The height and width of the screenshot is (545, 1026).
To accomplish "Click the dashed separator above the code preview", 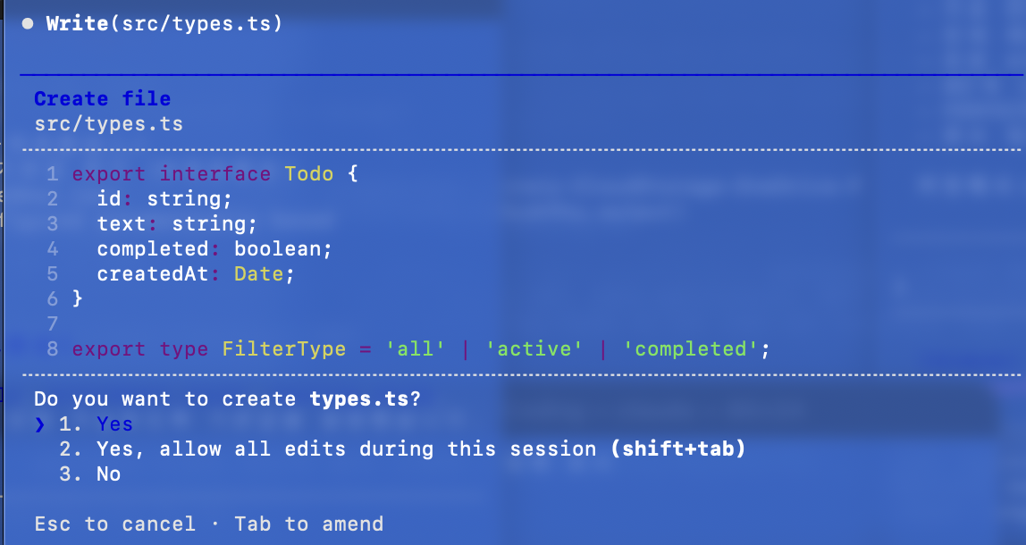I will [x=357, y=148].
